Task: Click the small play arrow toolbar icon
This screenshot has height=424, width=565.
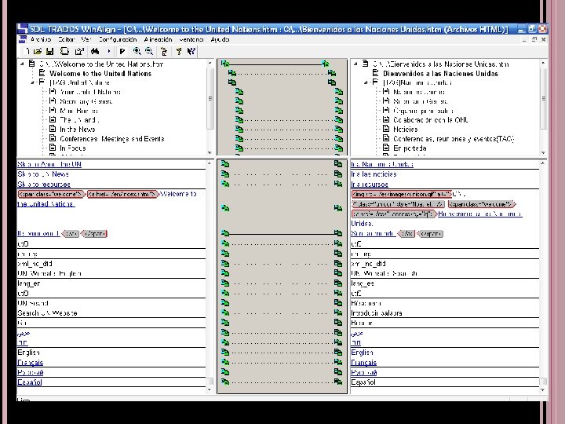Action: pos(109,51)
